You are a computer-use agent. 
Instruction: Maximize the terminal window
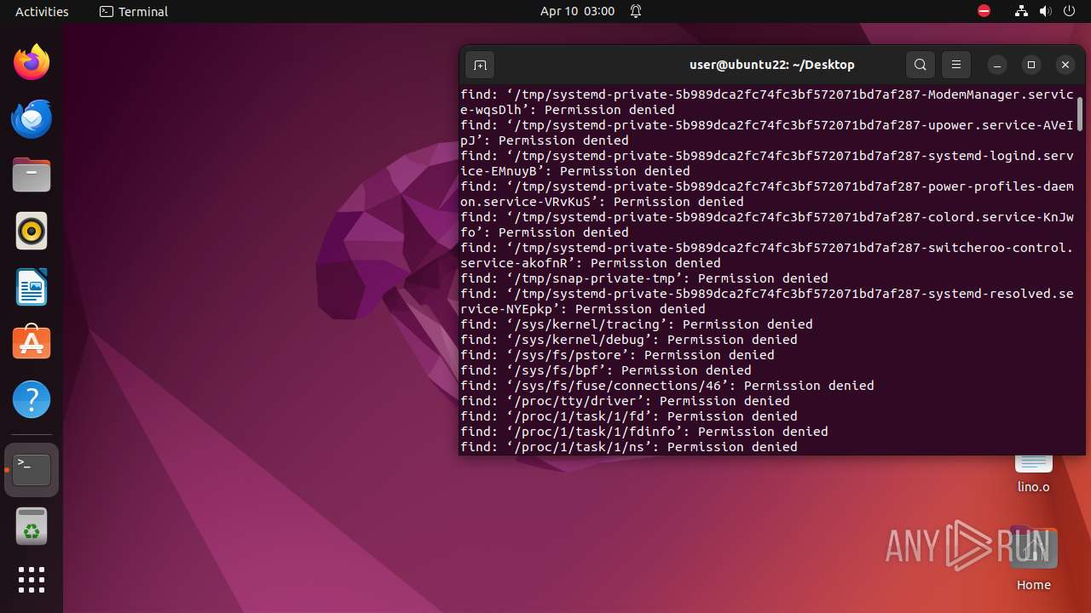(1031, 65)
